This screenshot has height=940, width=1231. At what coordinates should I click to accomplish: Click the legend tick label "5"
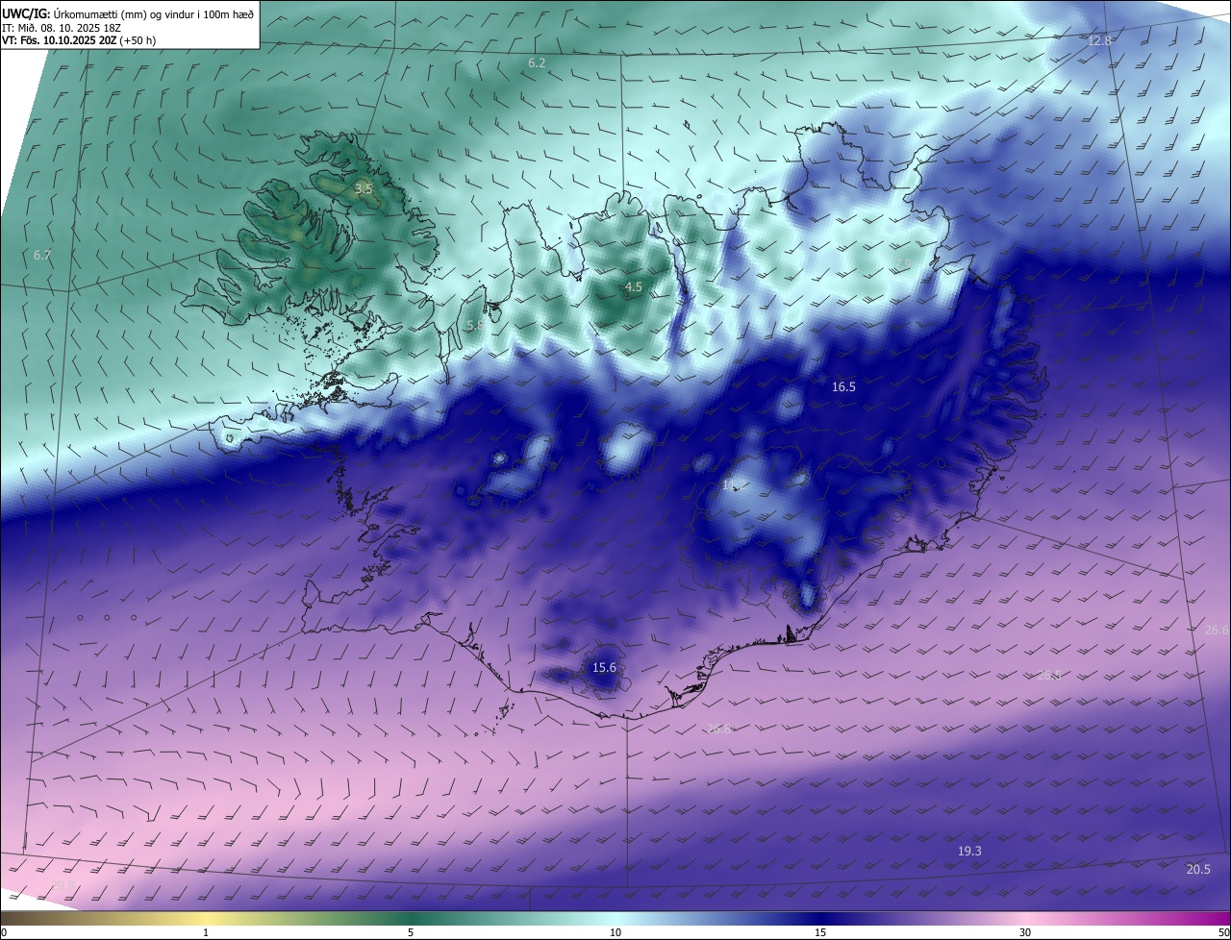[411, 932]
